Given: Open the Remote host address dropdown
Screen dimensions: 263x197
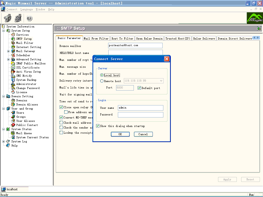Looking at the screenshot, I should tap(161, 81).
